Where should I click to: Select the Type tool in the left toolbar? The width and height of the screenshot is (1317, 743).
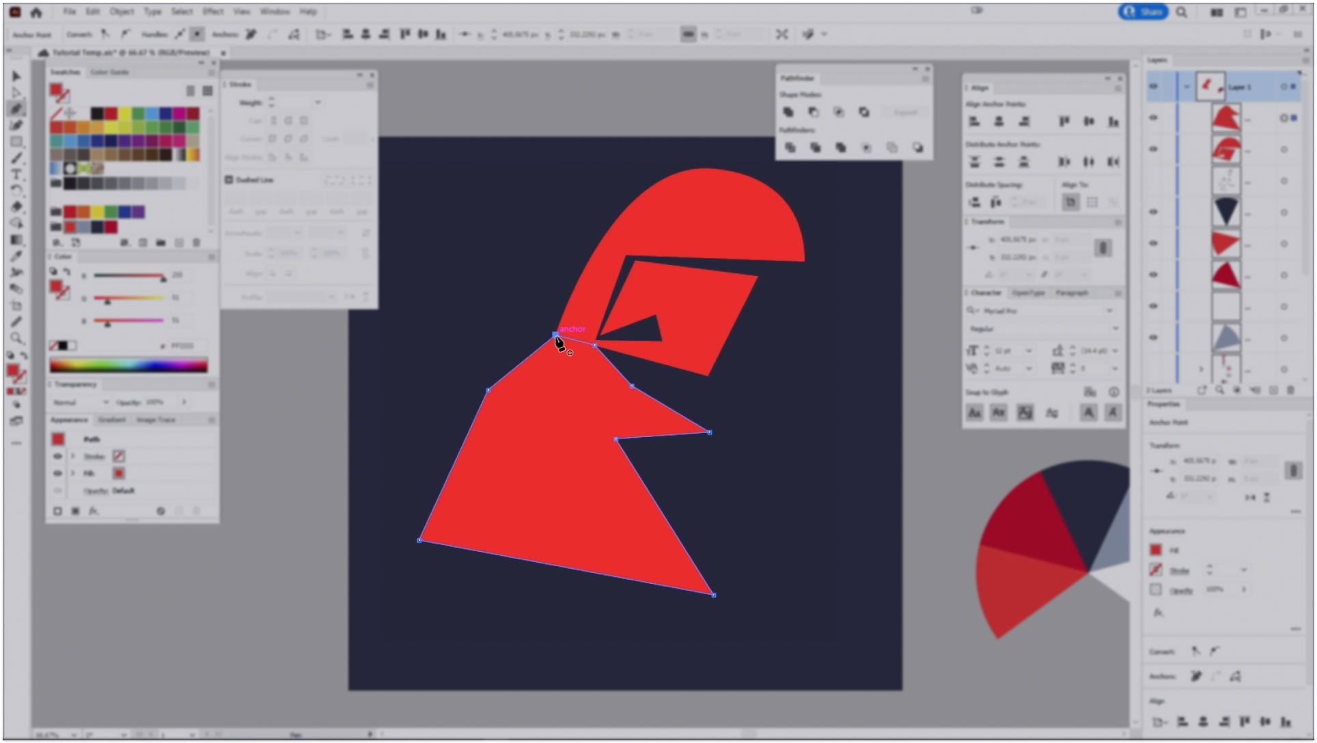[x=16, y=174]
